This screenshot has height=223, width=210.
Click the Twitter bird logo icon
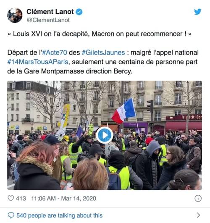[x=198, y=11]
